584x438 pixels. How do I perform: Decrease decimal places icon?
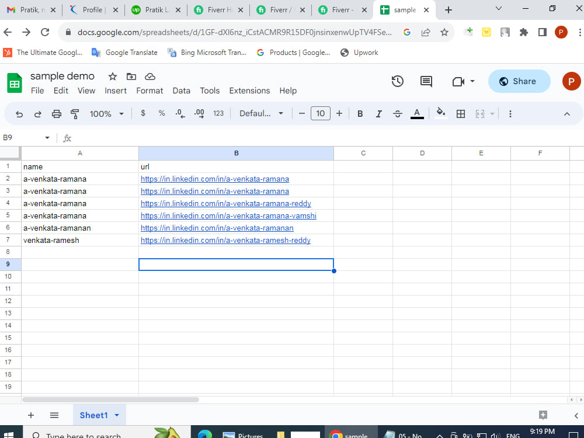click(180, 114)
